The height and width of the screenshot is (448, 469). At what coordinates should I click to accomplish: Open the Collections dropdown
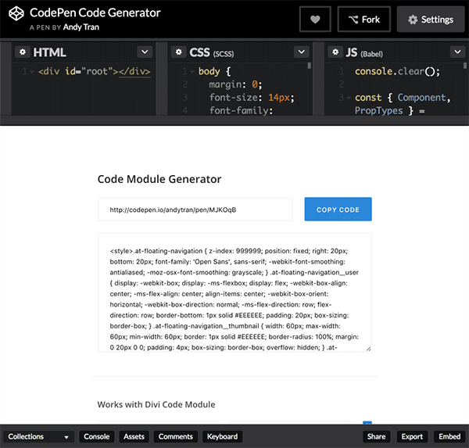pos(39,436)
